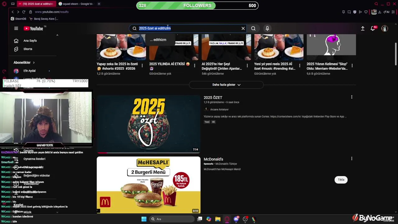Image resolution: width=398 pixels, height=224 pixels.
Task: Open the McHesaplı 2 Burgerli Menü thumbnail
Action: [149, 185]
